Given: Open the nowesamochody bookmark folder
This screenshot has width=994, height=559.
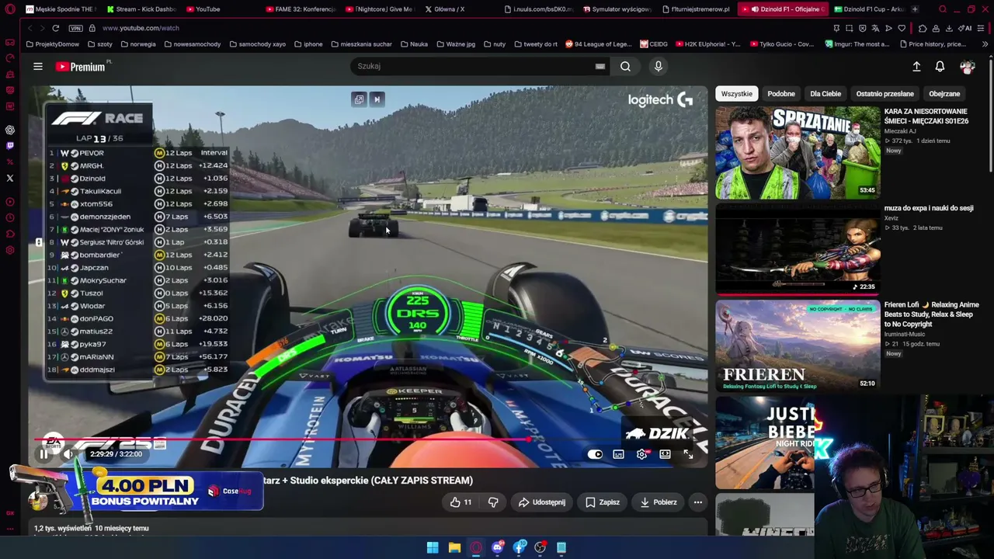Looking at the screenshot, I should [x=192, y=44].
